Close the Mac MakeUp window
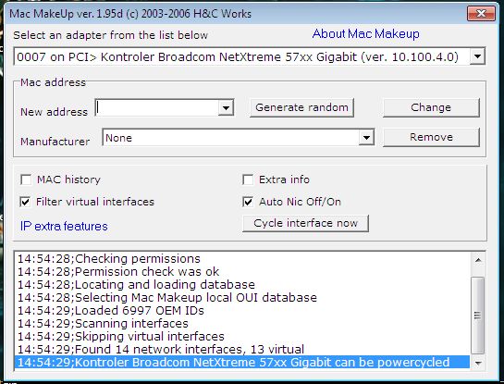The width and height of the screenshot is (504, 384). 481,14
